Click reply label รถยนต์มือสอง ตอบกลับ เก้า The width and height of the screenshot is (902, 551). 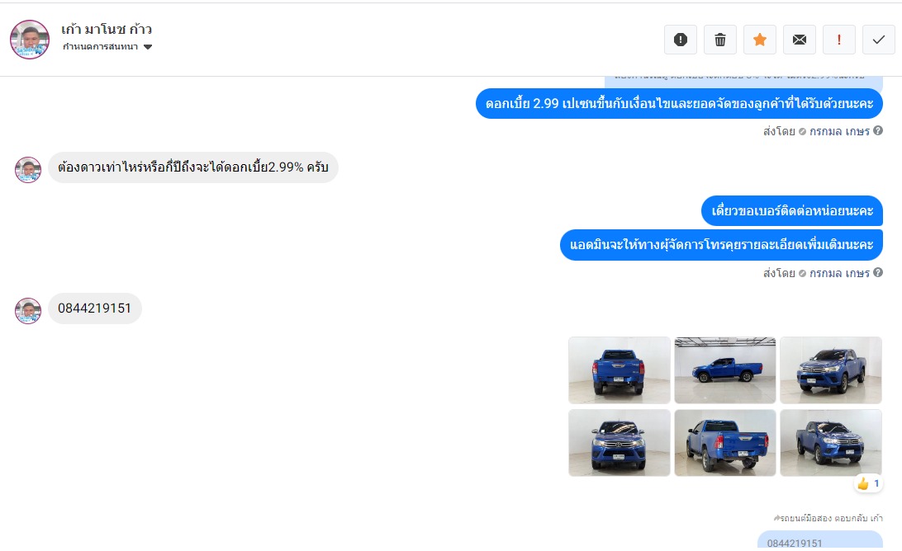coord(828,518)
